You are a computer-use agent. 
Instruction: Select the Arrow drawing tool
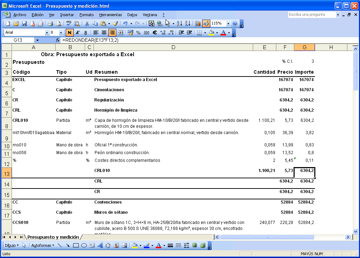point(68,245)
